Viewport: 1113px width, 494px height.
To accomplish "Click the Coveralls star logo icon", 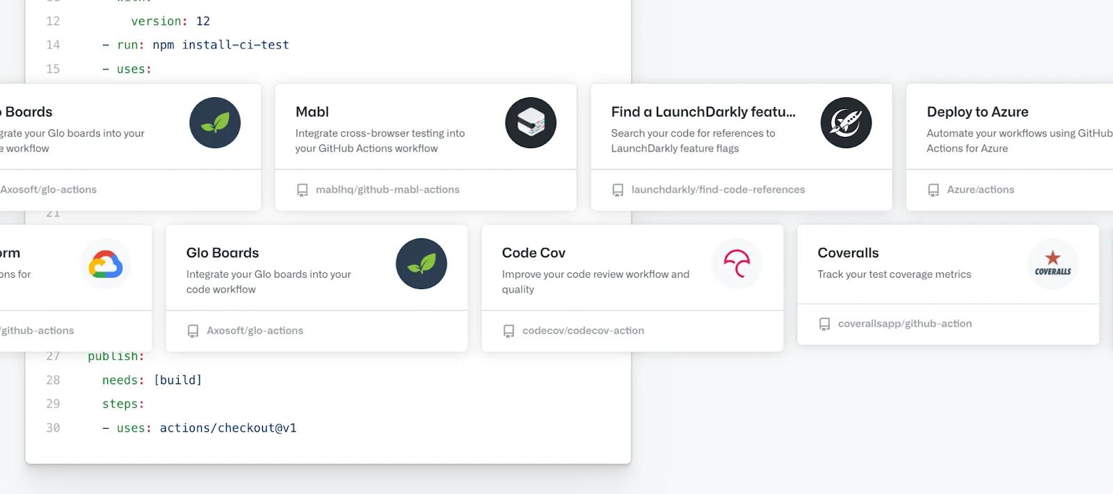I will (1052, 263).
